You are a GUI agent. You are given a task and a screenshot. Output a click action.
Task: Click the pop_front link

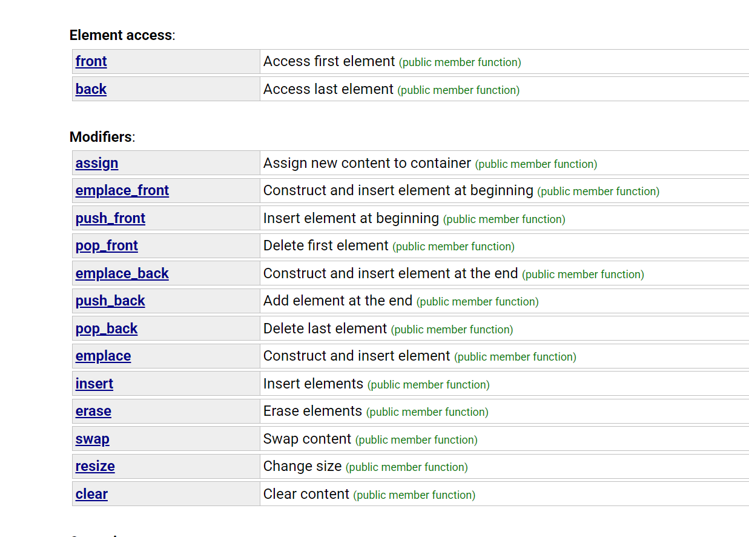(107, 246)
